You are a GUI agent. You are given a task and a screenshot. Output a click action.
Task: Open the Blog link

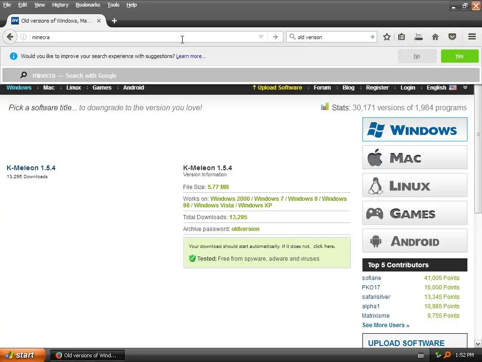(x=348, y=87)
